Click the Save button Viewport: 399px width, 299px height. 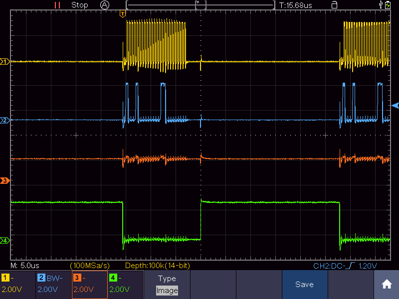click(305, 284)
